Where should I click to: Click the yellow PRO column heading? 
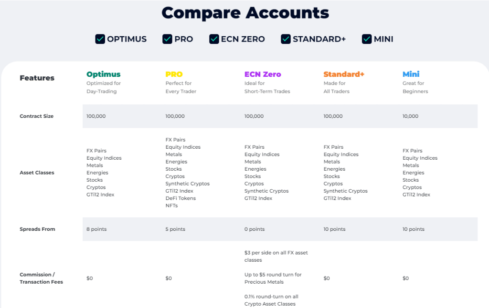click(174, 74)
